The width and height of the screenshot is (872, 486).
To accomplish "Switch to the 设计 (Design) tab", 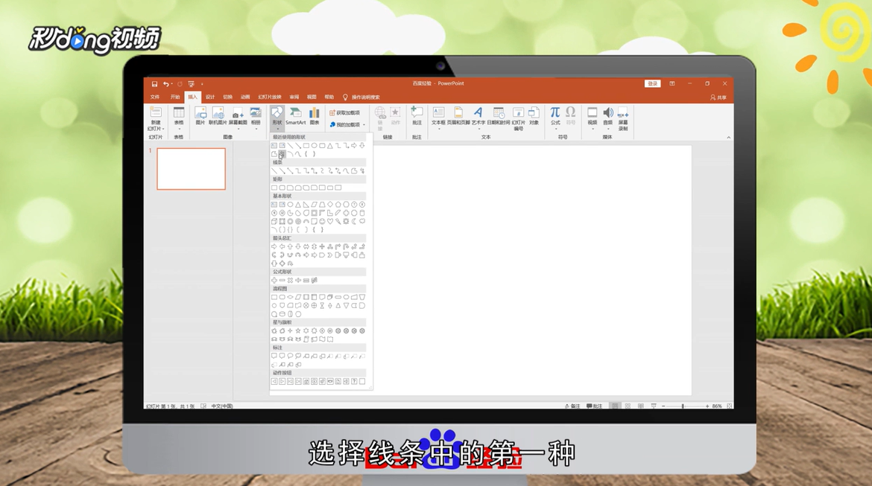I will [210, 97].
